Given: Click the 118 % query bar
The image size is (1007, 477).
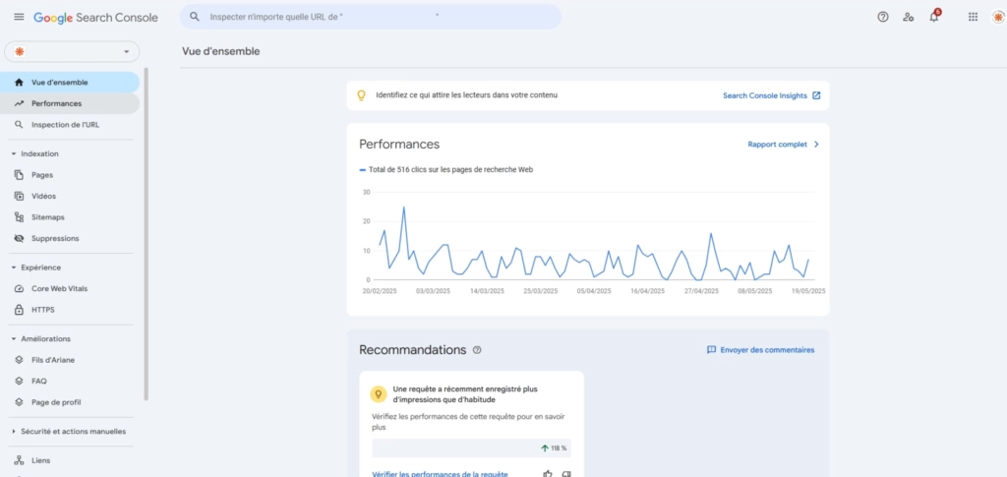Looking at the screenshot, I should tap(471, 448).
